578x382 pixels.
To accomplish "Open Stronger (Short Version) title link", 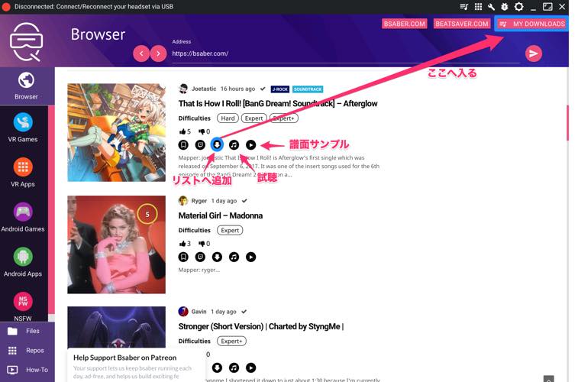I will (261, 327).
